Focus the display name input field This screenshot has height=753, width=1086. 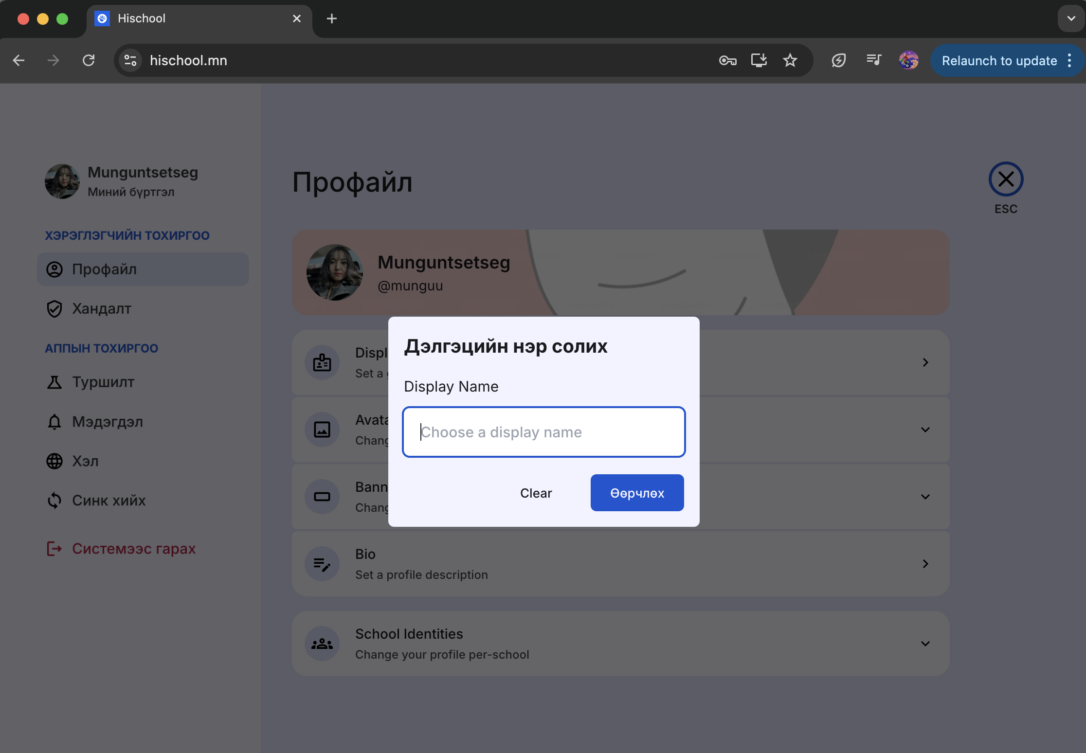[543, 432]
